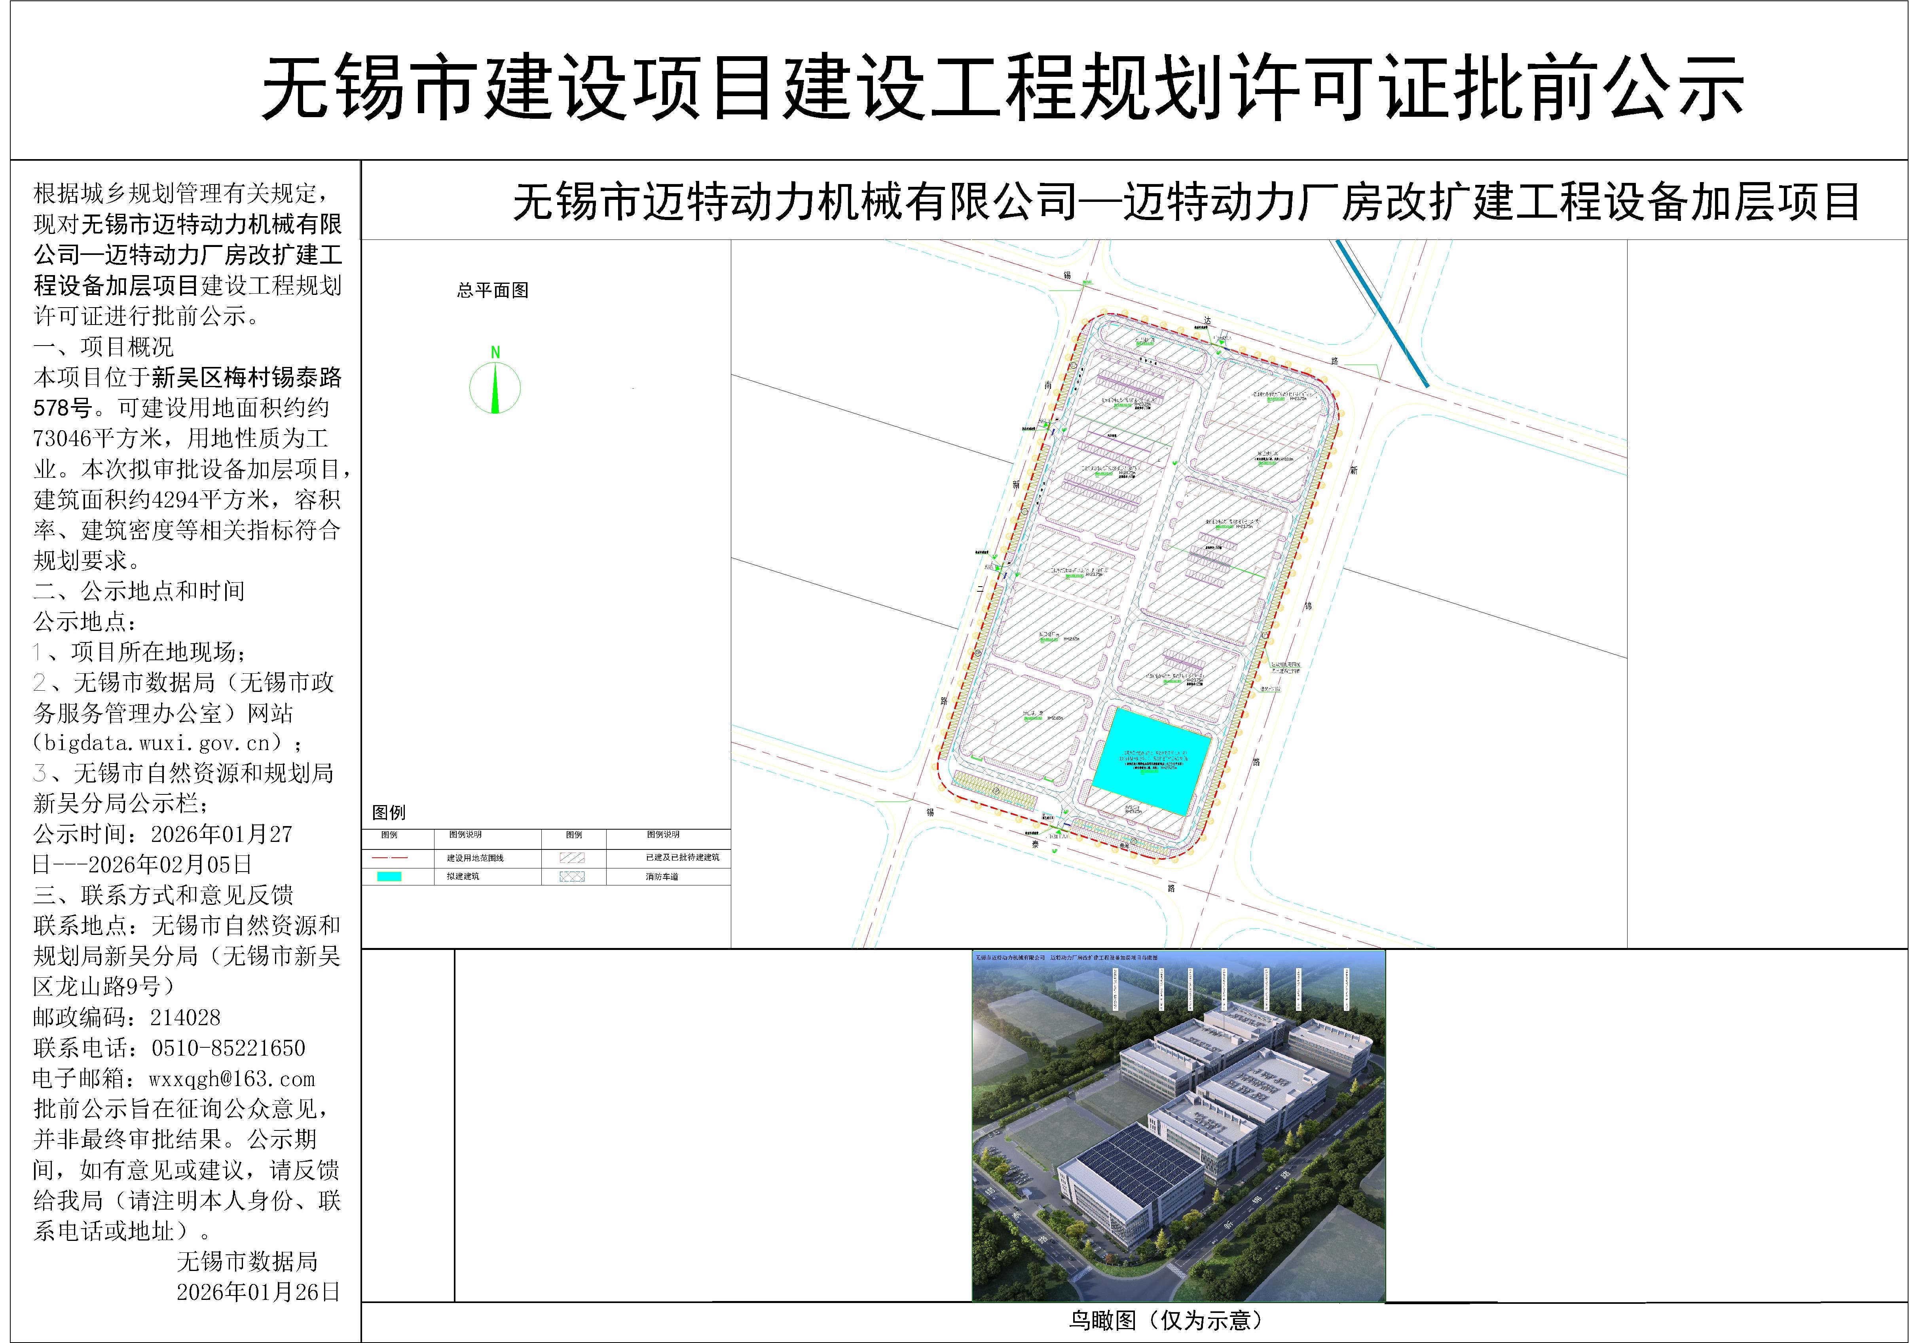
Task: Click the date 2026年01月26日 at bottom
Action: click(258, 1292)
